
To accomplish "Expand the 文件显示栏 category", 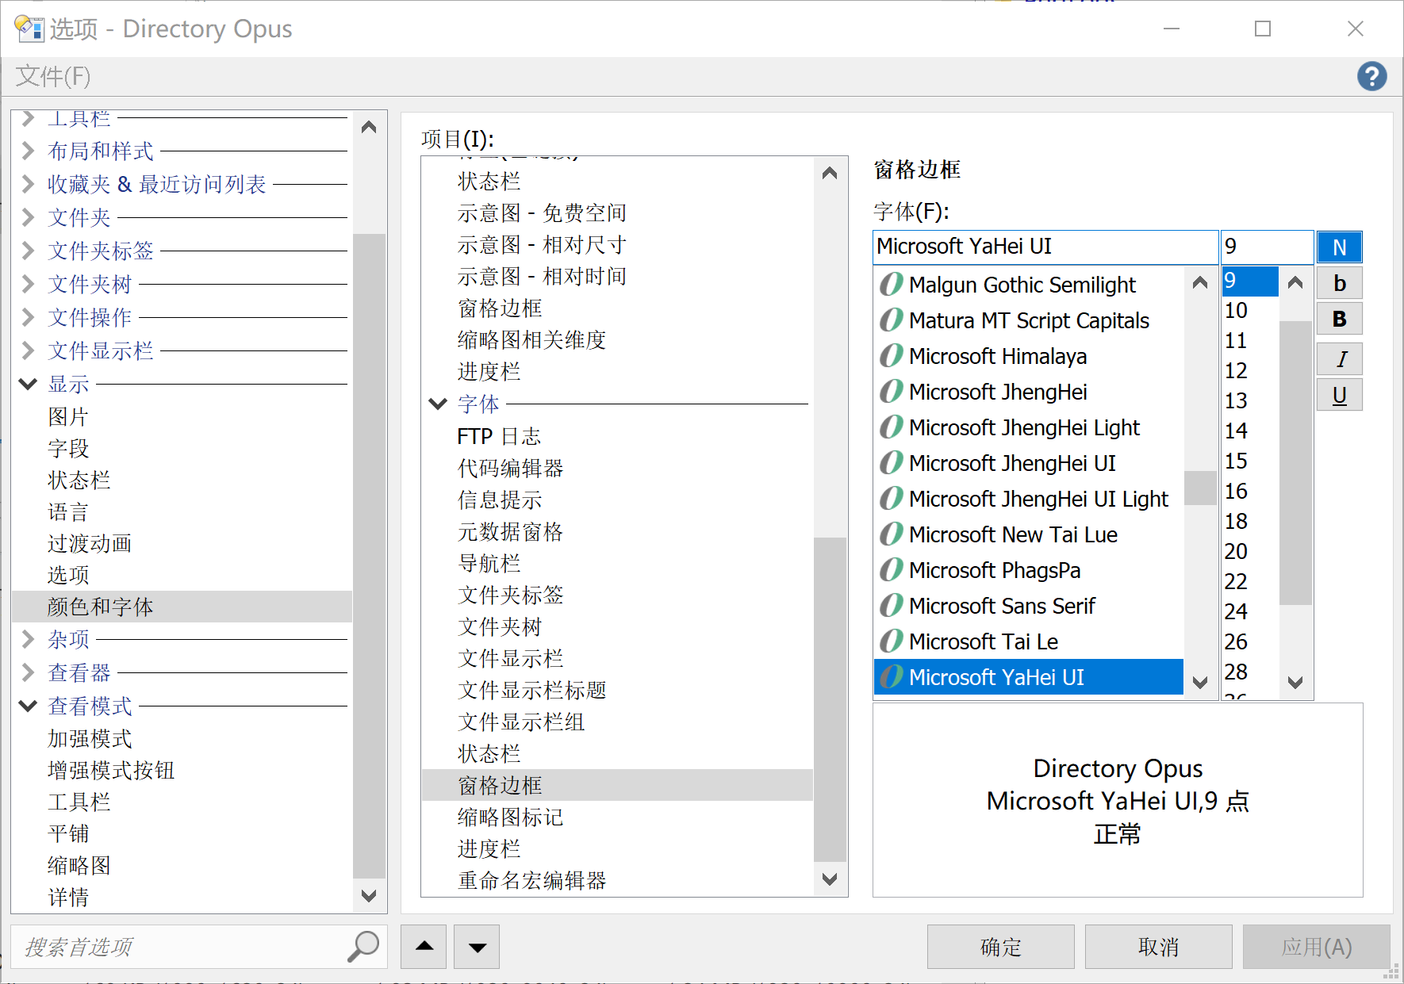I will pyautogui.click(x=29, y=350).
